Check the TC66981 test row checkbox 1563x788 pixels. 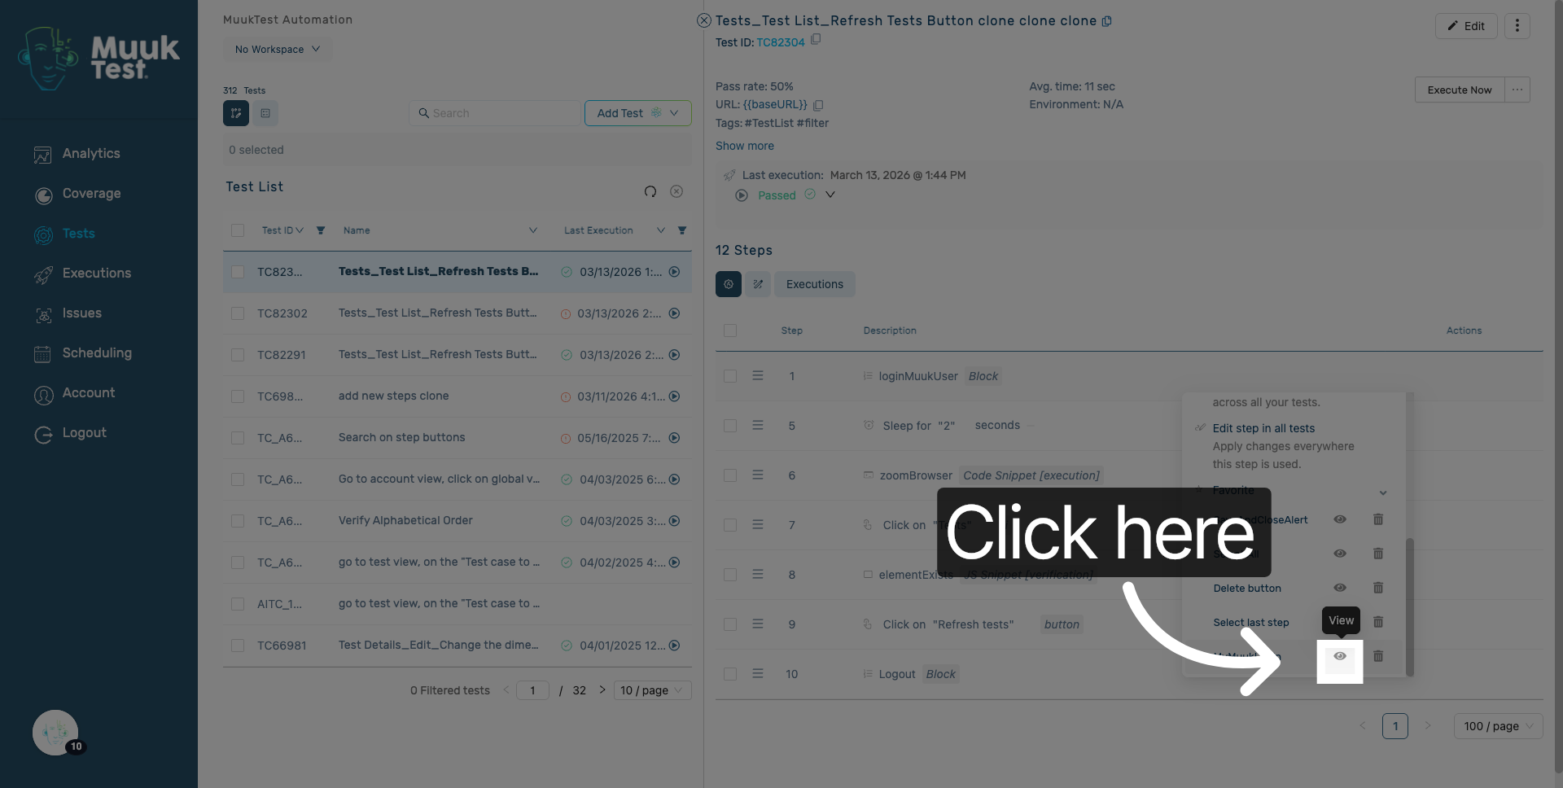(x=238, y=646)
